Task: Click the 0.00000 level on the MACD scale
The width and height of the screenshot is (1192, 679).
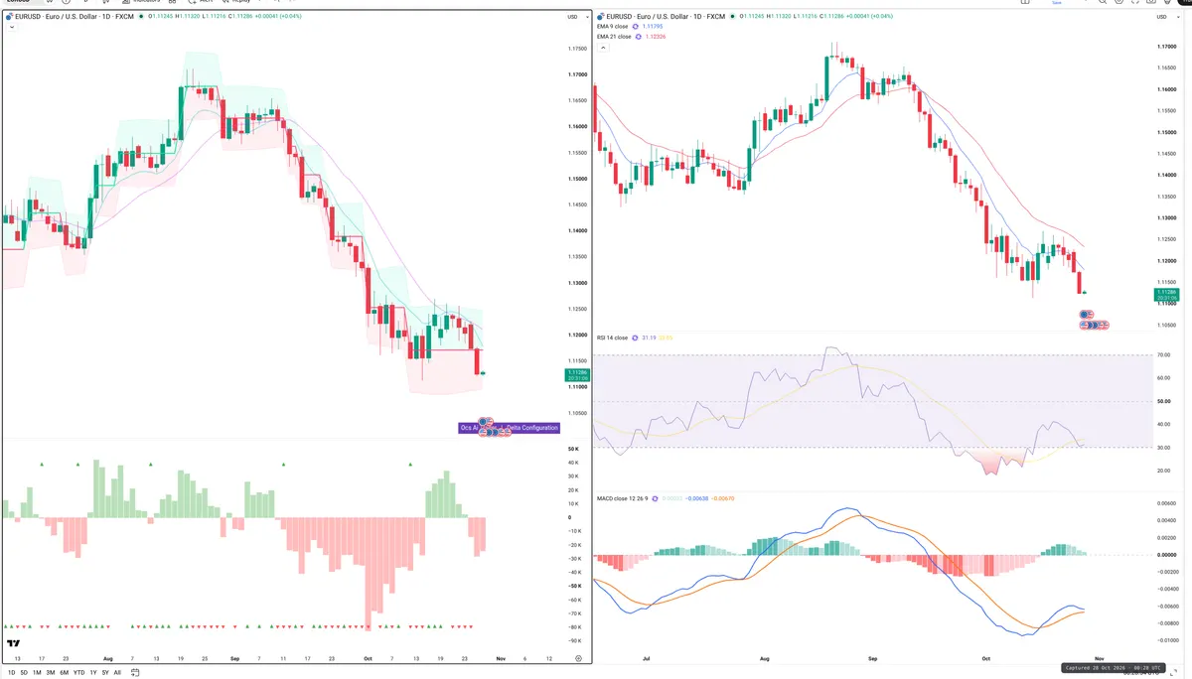Action: (x=1168, y=554)
